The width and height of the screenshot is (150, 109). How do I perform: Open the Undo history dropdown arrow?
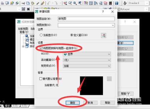(52, 3)
